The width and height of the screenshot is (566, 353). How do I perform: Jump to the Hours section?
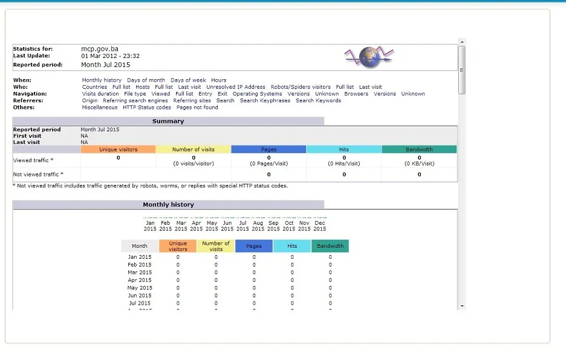point(218,80)
